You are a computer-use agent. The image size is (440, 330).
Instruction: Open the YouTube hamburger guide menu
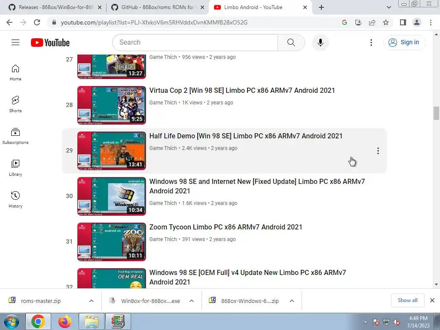(15, 43)
